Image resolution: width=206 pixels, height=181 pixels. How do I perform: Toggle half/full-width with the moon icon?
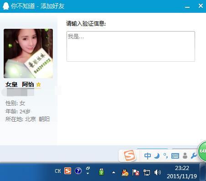(x=157, y=156)
